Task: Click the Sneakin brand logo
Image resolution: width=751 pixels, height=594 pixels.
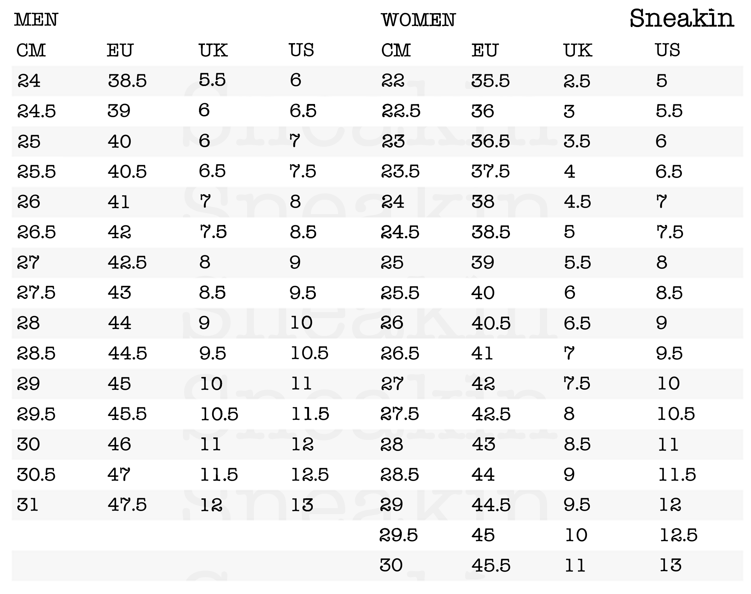Action: 682,18
